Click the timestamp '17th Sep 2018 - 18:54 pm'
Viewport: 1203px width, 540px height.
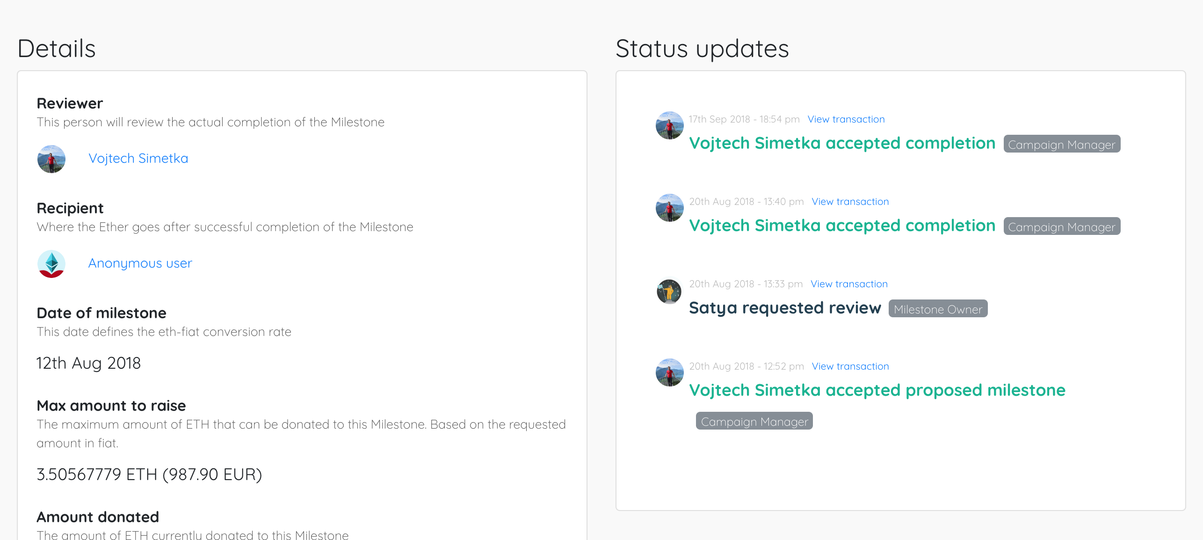[x=744, y=119]
